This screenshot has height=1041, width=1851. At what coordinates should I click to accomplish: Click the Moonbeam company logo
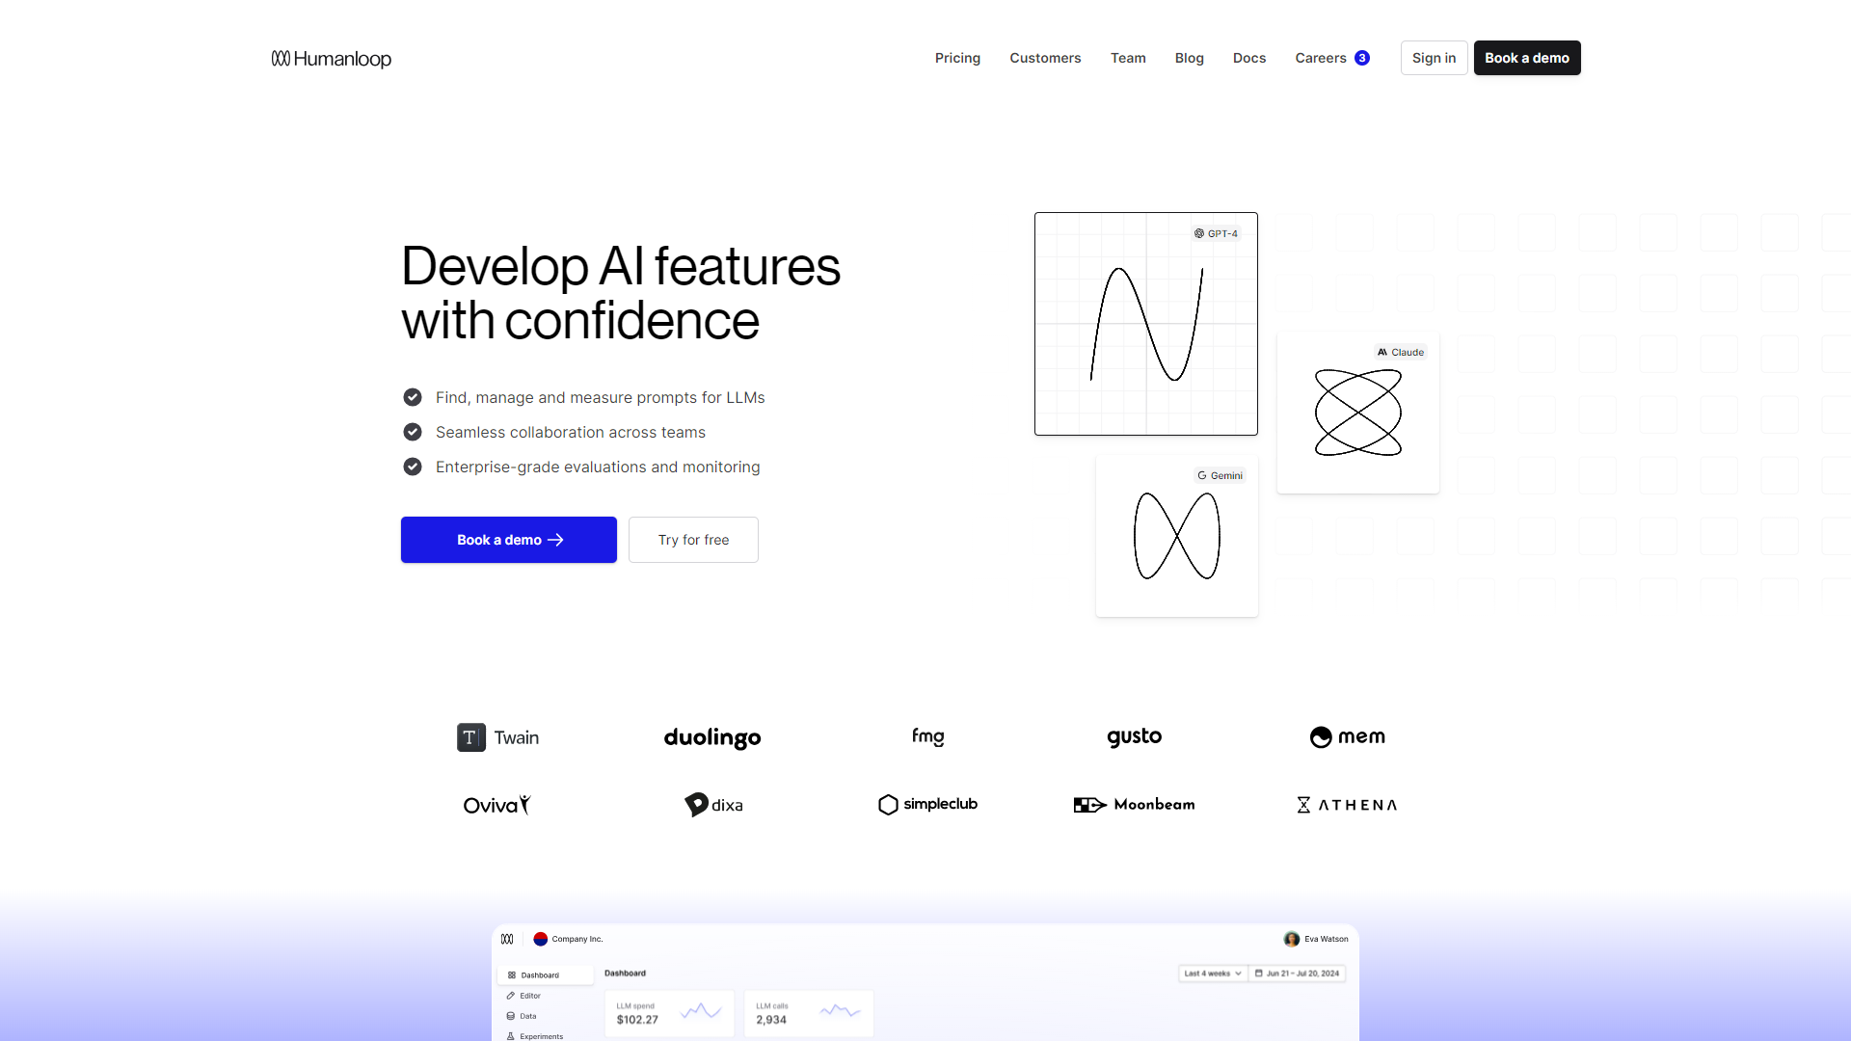1133,803
